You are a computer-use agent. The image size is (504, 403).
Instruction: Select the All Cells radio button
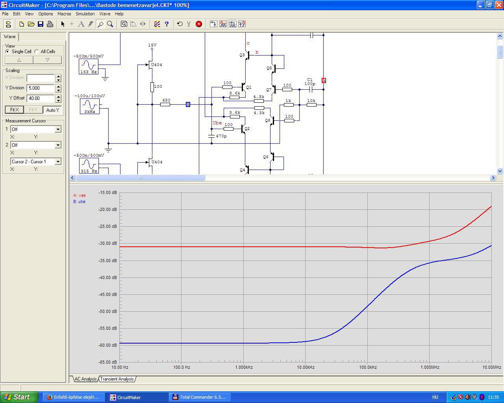coord(37,52)
